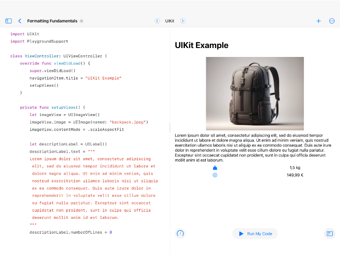The width and height of the screenshot is (340, 255).
Task: Open the more options ellipsis menu
Action: tap(332, 21)
